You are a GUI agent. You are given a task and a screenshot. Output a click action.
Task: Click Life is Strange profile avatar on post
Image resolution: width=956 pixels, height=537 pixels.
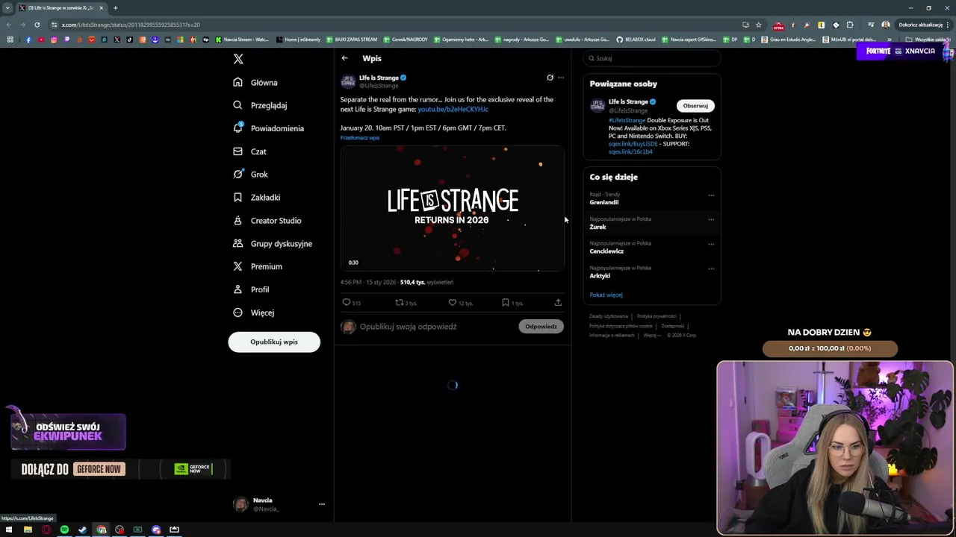[x=348, y=81]
